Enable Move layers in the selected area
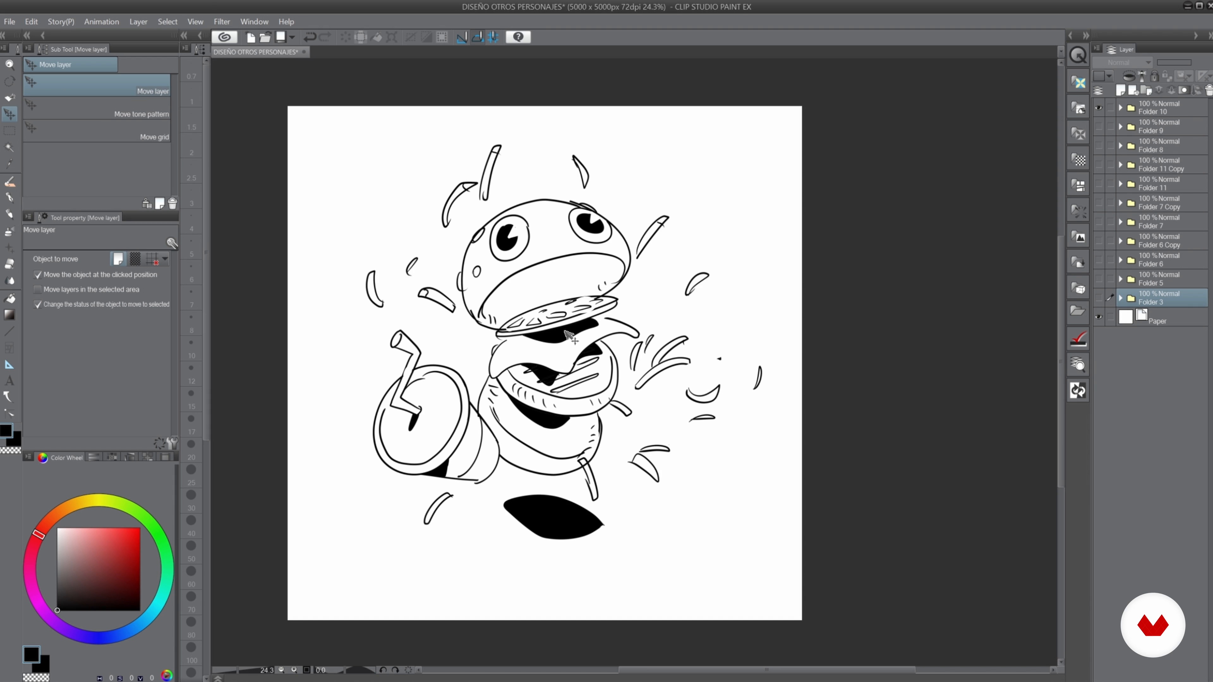Image resolution: width=1213 pixels, height=682 pixels. click(x=38, y=290)
